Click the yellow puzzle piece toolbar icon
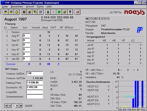 [65, 12]
